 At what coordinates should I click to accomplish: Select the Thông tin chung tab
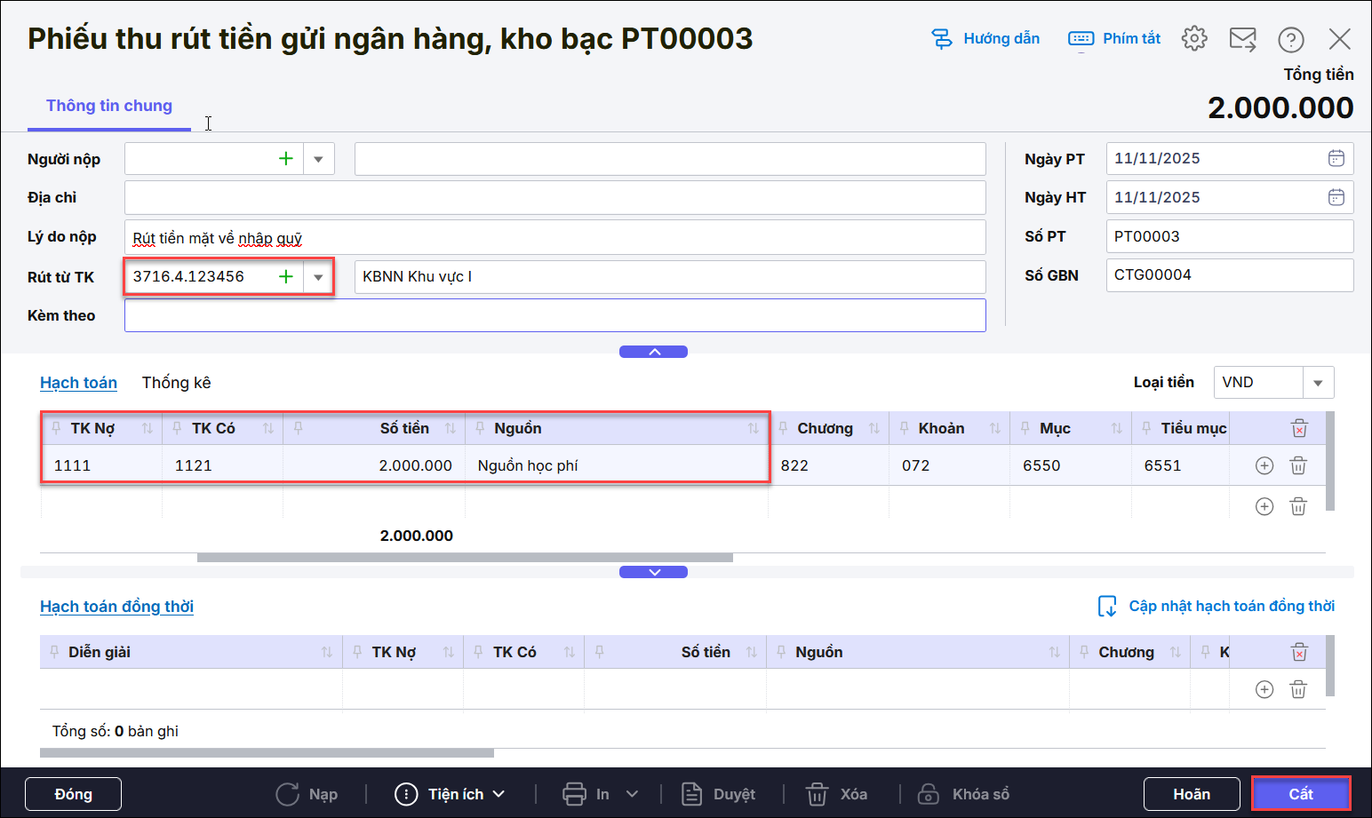tap(109, 106)
